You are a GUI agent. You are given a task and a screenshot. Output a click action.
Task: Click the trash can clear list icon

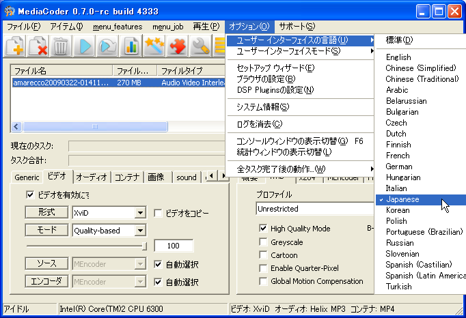(x=61, y=46)
